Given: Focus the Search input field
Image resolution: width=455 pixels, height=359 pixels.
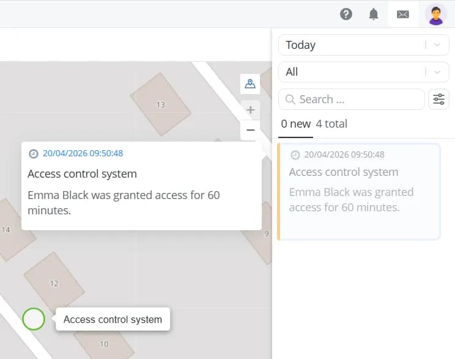Looking at the screenshot, I should tap(352, 100).
